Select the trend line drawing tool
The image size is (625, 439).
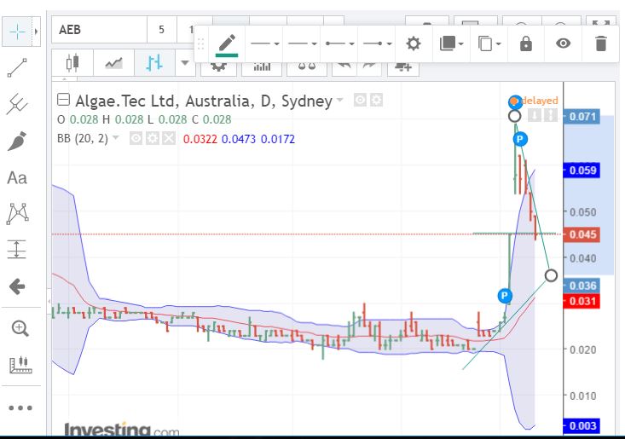coord(17,67)
